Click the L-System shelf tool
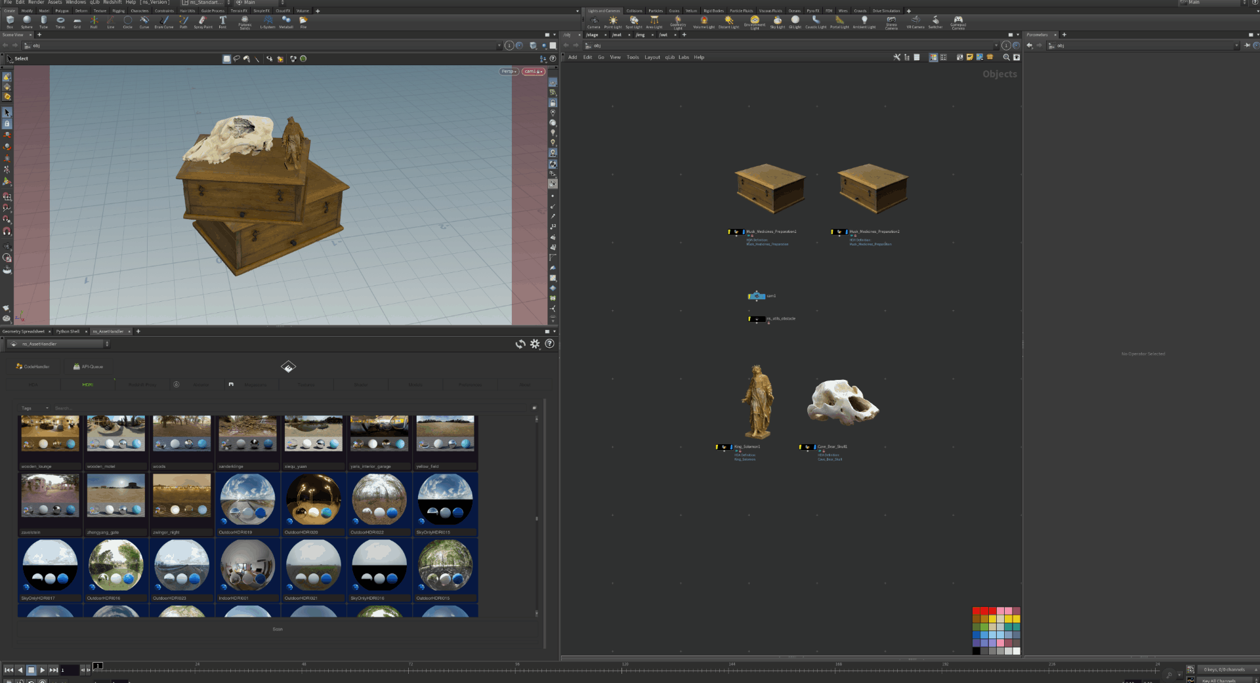1260x683 pixels. point(268,22)
